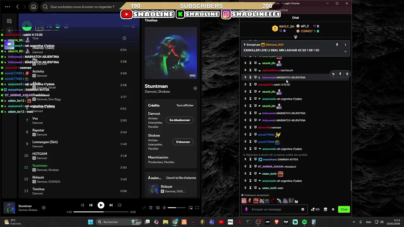404x227 pixels.
Task: Go forward in Spotify navigation
Action: tap(24, 7)
